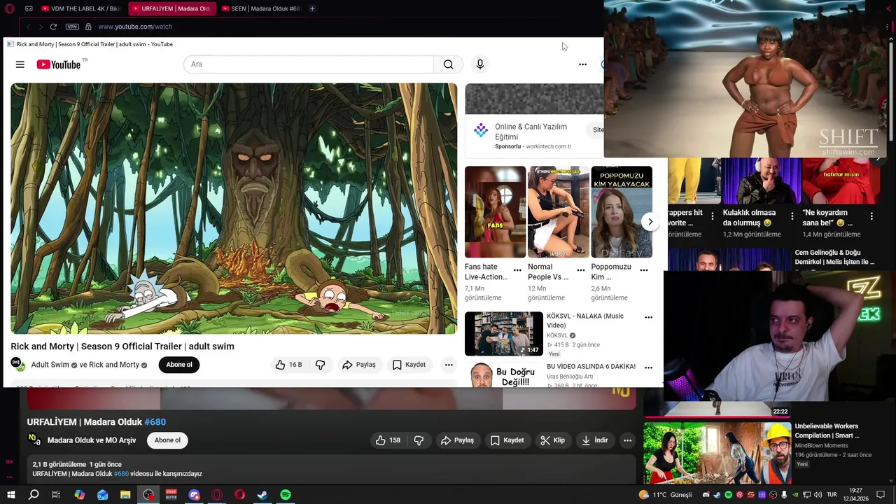The width and height of the screenshot is (896, 504).
Task: Open the 11°C Güneşli weather widget
Action: coord(665,495)
